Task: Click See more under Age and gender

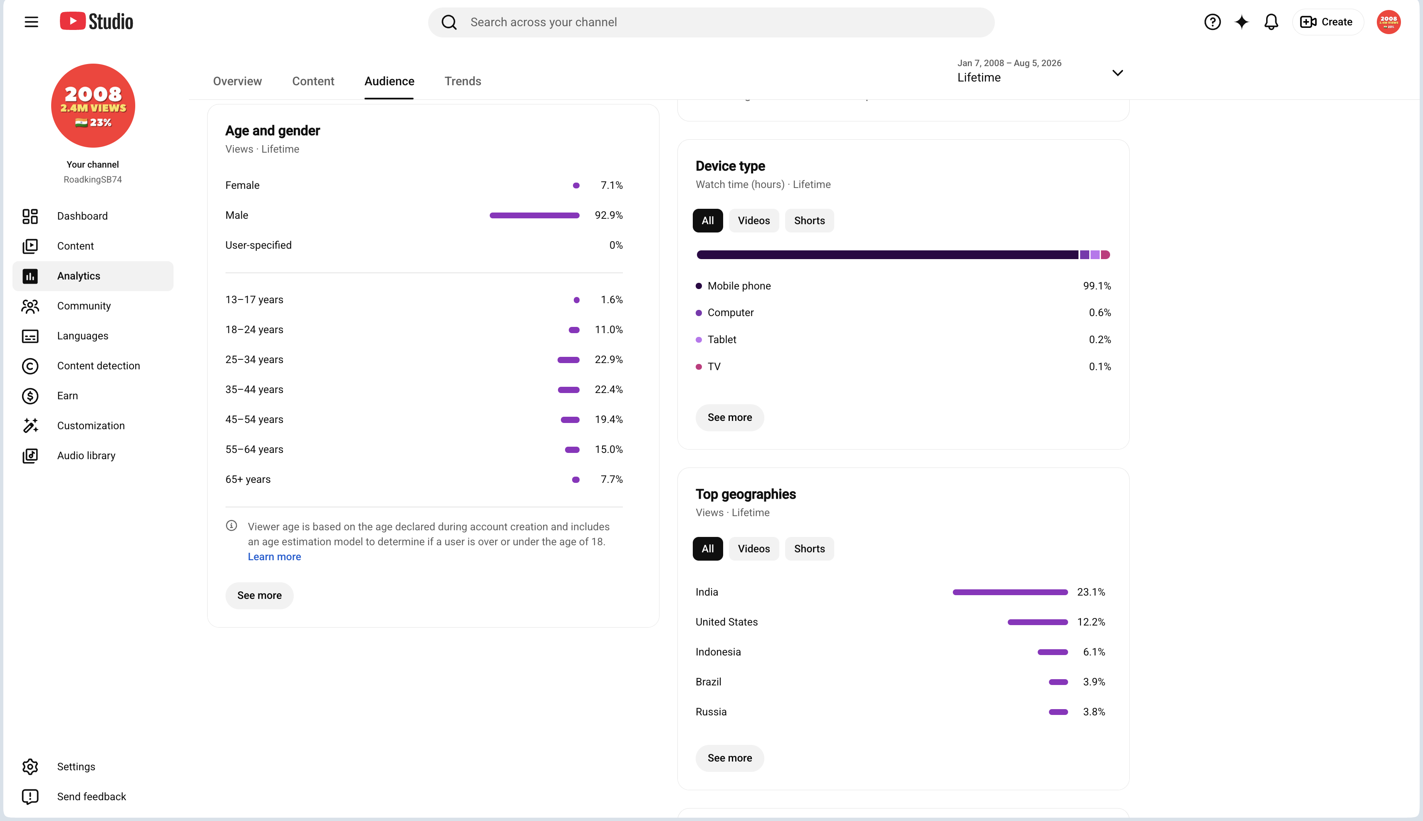Action: tap(260, 596)
